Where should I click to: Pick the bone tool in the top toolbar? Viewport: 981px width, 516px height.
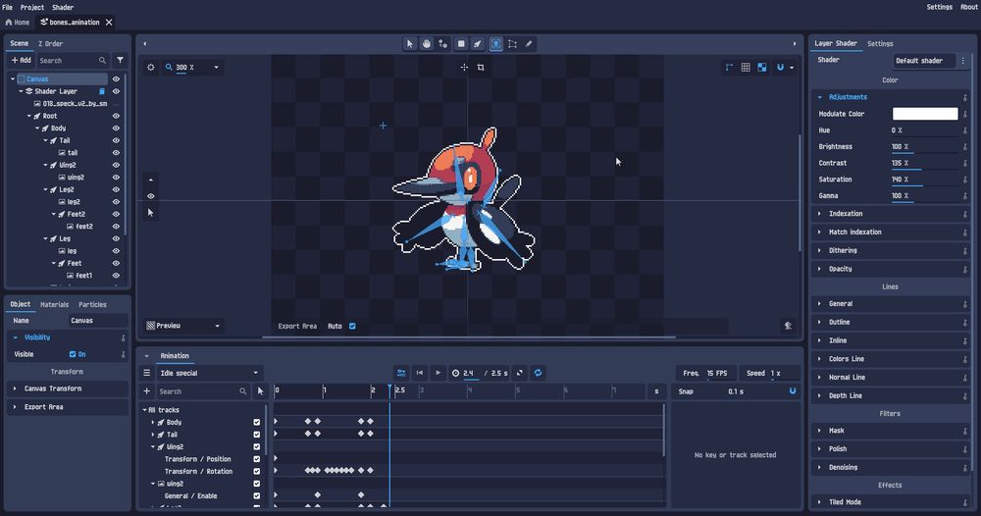(478, 44)
